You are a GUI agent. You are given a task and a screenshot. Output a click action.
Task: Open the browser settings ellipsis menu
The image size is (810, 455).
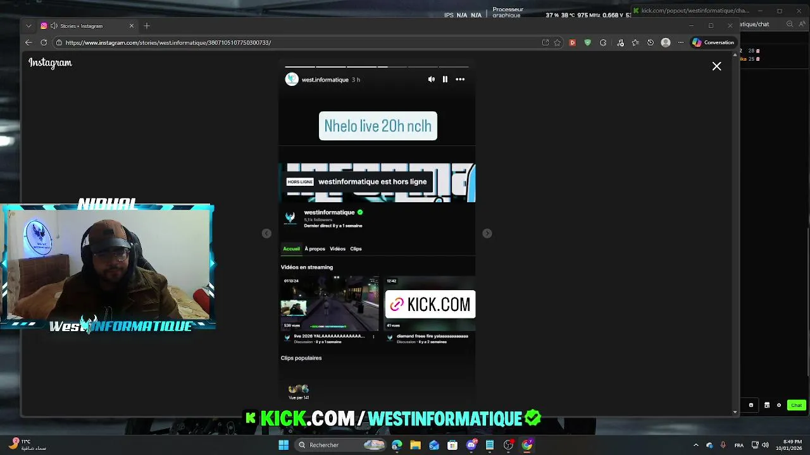(681, 42)
